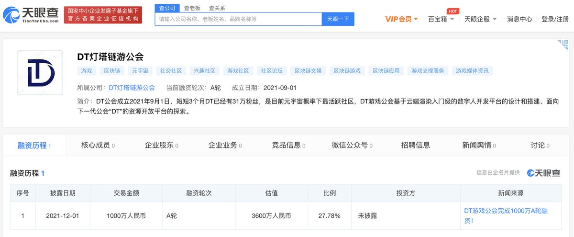Click the 投资方 column header
The height and width of the screenshot is (237, 574).
[x=406, y=193]
